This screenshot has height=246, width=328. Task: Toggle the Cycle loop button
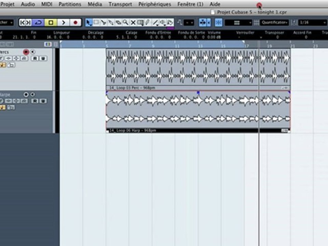click(38, 23)
